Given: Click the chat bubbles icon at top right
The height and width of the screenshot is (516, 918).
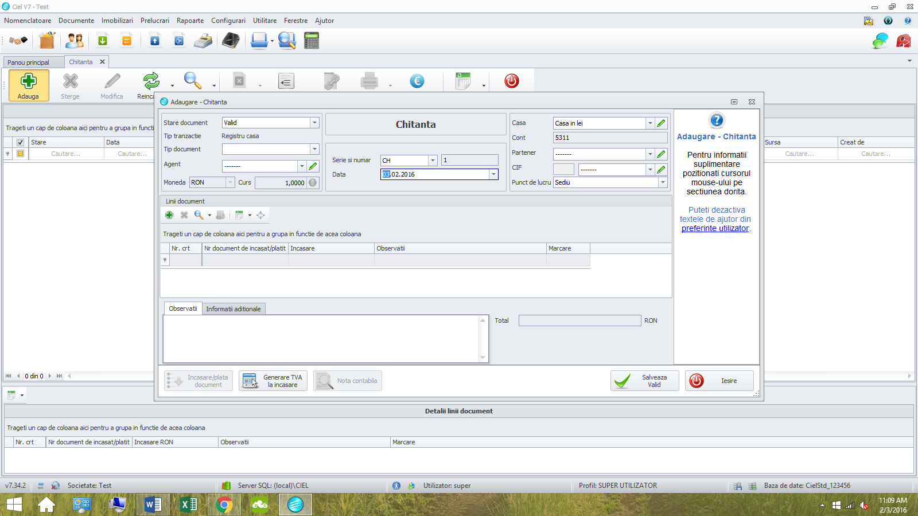Looking at the screenshot, I should 880,41.
